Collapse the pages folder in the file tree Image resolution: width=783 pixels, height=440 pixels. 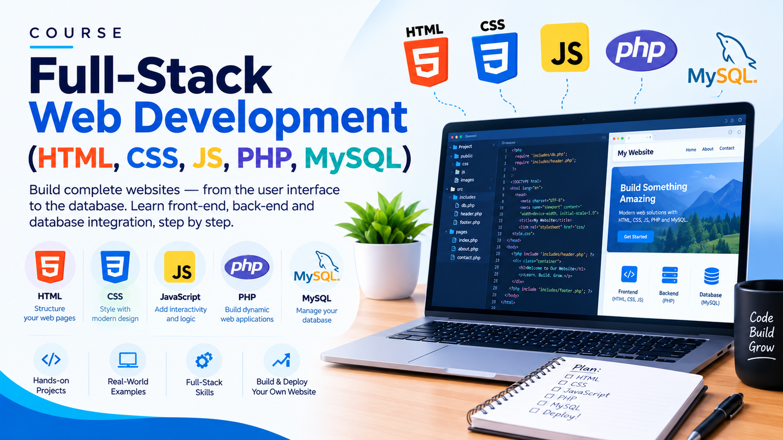pyautogui.click(x=446, y=232)
